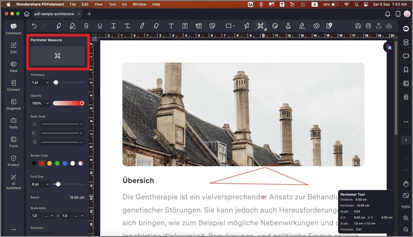Toggle Hide Comments eye icon
The height and width of the screenshot is (237, 413).
[316, 26]
